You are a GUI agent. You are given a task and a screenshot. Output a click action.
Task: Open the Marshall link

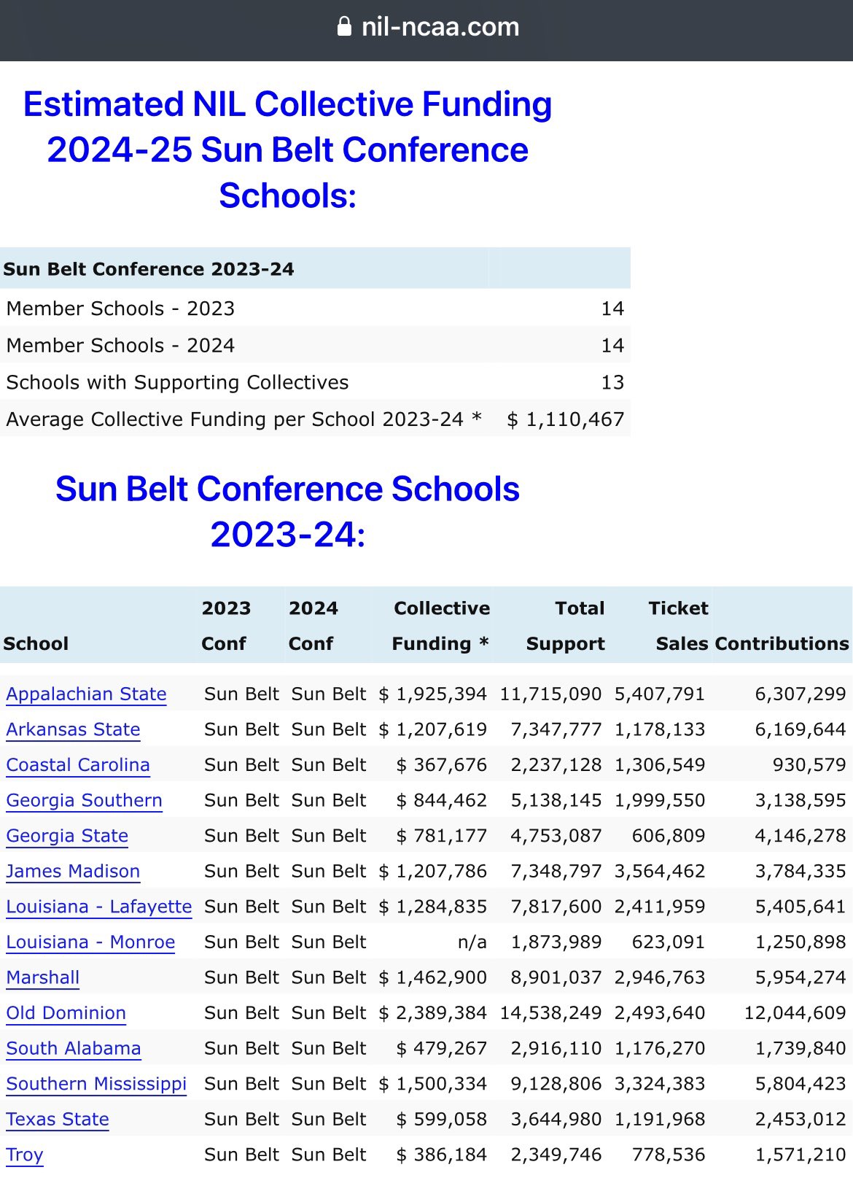pyautogui.click(x=43, y=977)
